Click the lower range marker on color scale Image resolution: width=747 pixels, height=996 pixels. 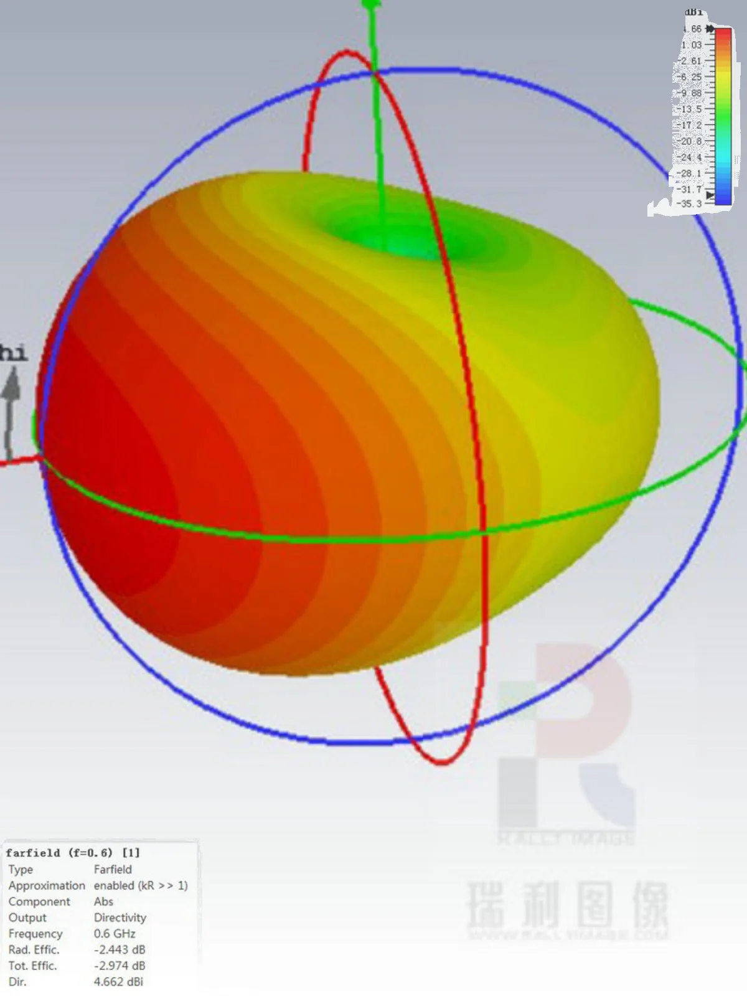710,195
